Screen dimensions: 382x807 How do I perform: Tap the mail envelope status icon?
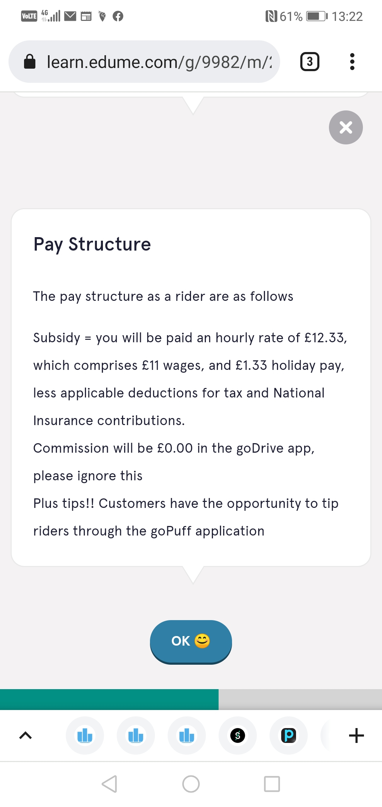[x=70, y=16]
